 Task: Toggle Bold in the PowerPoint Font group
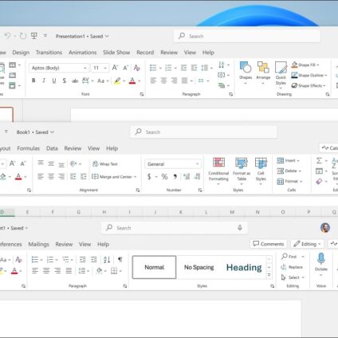pos(33,81)
